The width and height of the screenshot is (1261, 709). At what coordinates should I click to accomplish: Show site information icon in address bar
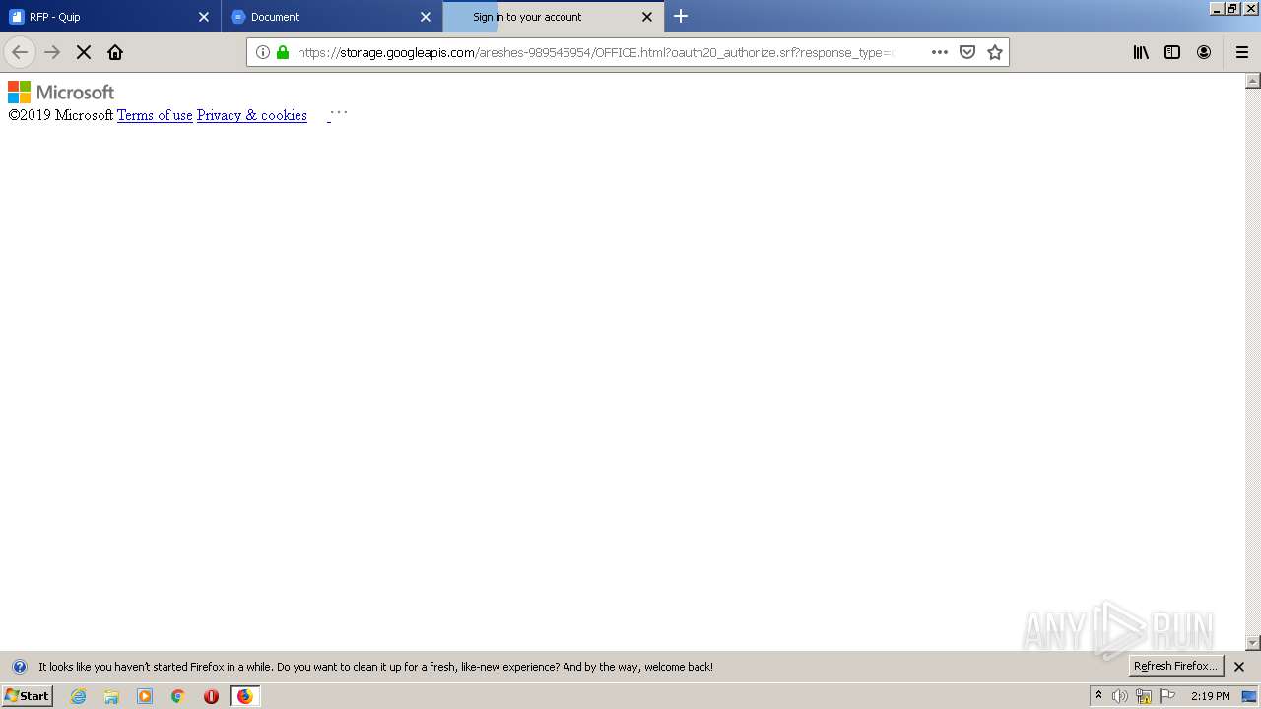pos(263,52)
